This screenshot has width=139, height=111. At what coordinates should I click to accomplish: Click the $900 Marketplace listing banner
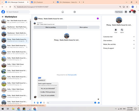(66, 24)
